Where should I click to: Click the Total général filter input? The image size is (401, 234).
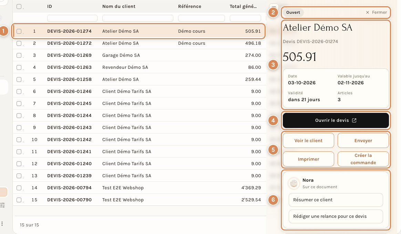point(245,18)
